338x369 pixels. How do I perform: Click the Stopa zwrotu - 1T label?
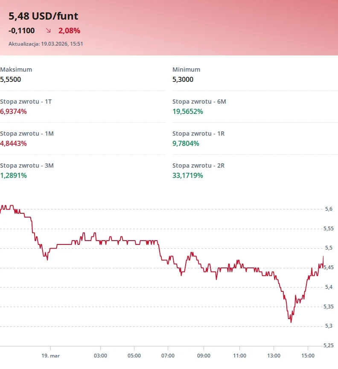click(x=26, y=102)
